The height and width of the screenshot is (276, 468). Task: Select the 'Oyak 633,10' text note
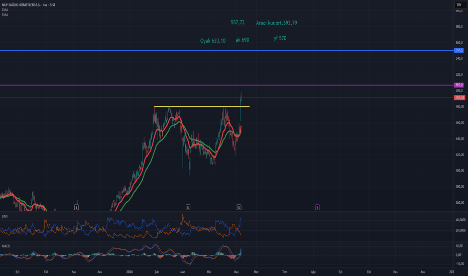(x=213, y=41)
